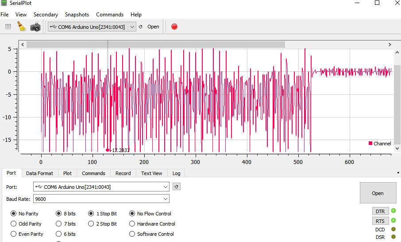
Task: Select Odd Parity option
Action: click(x=26, y=224)
